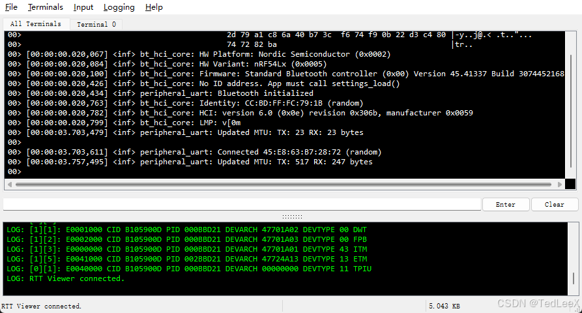The height and width of the screenshot is (313, 582).
Task: Click the TPIU log entry E0040000
Action: [189, 269]
